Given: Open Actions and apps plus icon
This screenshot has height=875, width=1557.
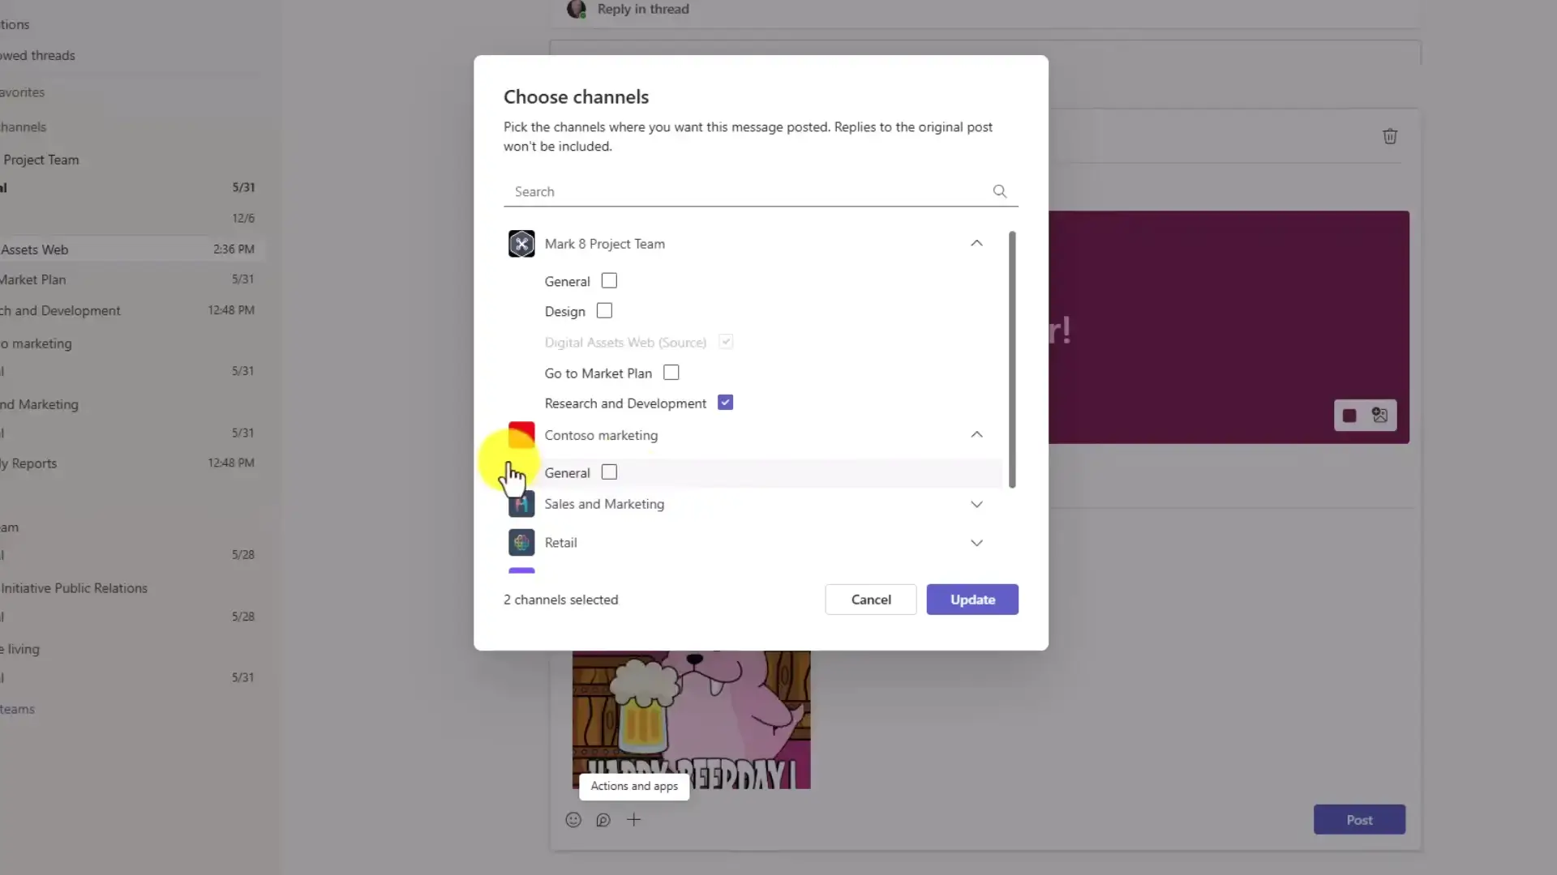Looking at the screenshot, I should coord(634,820).
